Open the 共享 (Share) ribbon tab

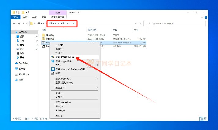tap(34, 17)
